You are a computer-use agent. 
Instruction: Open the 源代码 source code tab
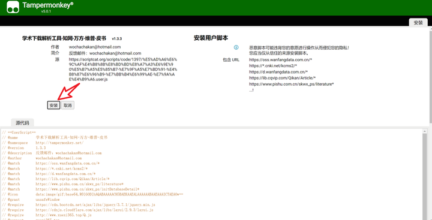pos(22,123)
